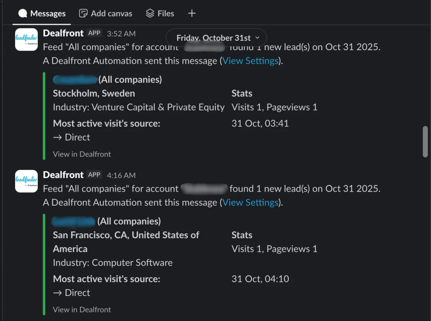This screenshot has width=431, height=321.
Task: Click View in Dealfront for Stockholm lead
Action: (x=82, y=154)
